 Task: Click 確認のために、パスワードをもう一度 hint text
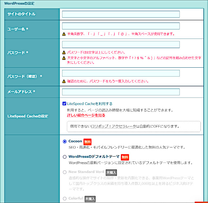[108, 81]
